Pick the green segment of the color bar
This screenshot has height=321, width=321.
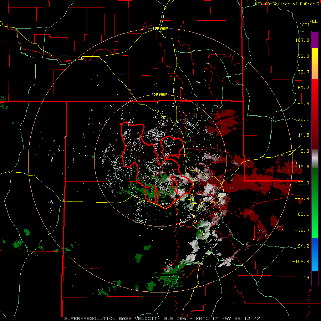[x=315, y=203]
